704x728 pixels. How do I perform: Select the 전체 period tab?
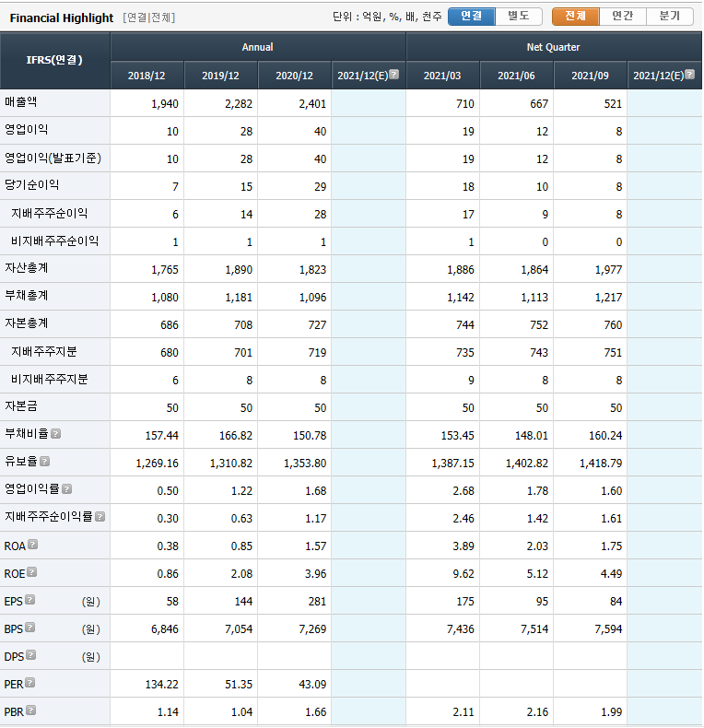pyautogui.click(x=575, y=17)
